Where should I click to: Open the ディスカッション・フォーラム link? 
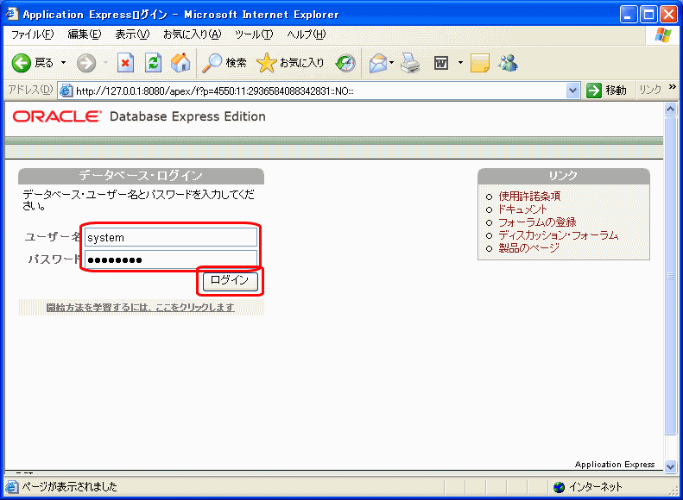click(x=559, y=235)
